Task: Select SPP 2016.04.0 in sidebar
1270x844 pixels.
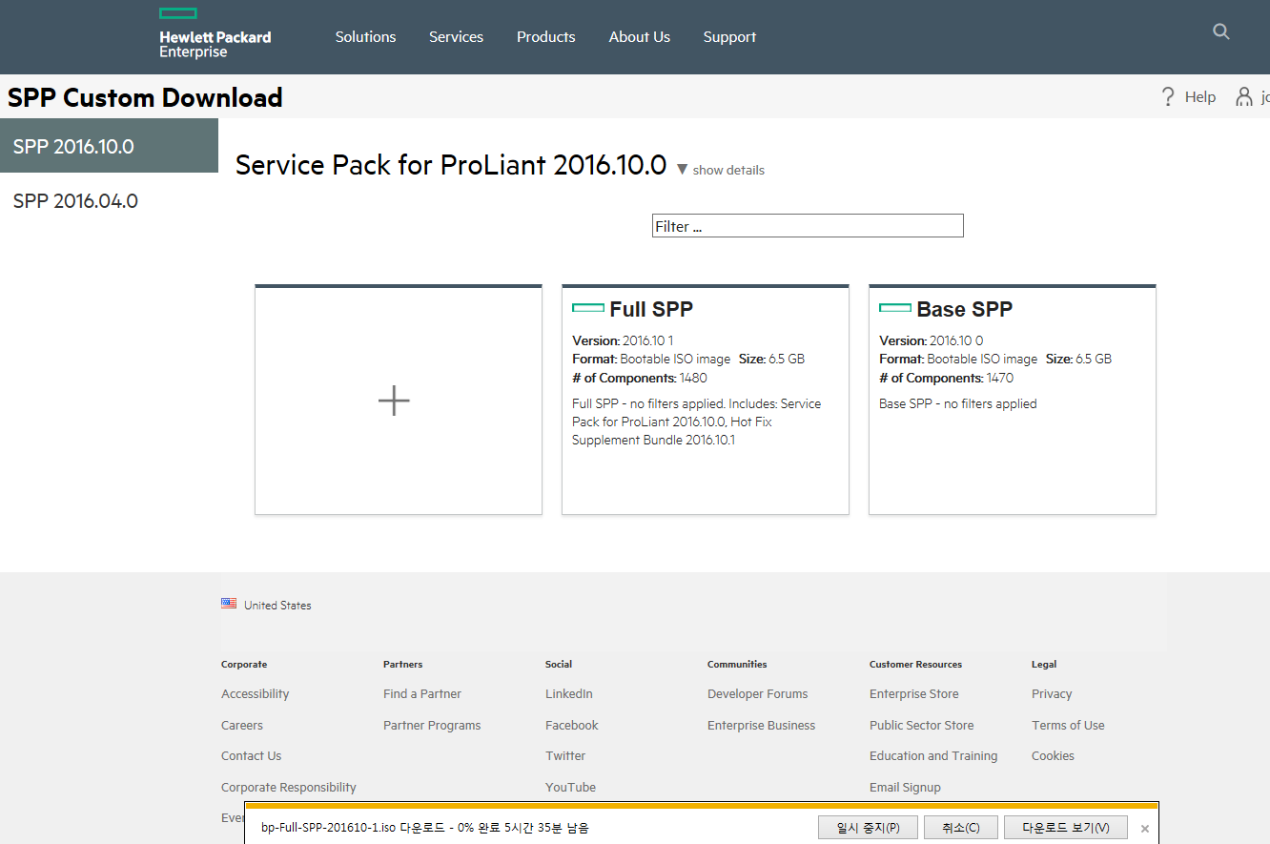Action: click(x=109, y=201)
